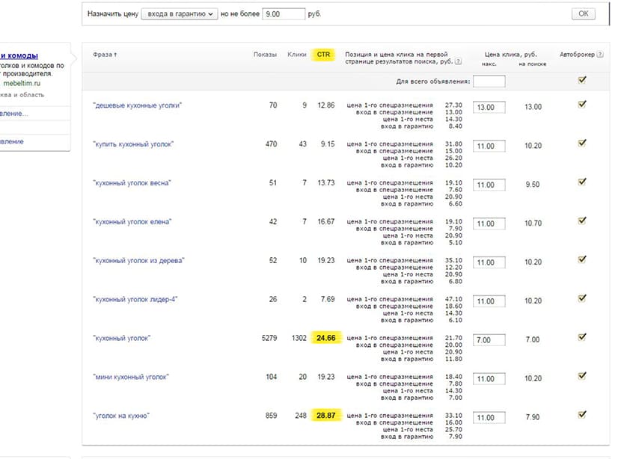The width and height of the screenshot is (636, 459).
Task: Click help icon beside search results page header
Action: 458,63
